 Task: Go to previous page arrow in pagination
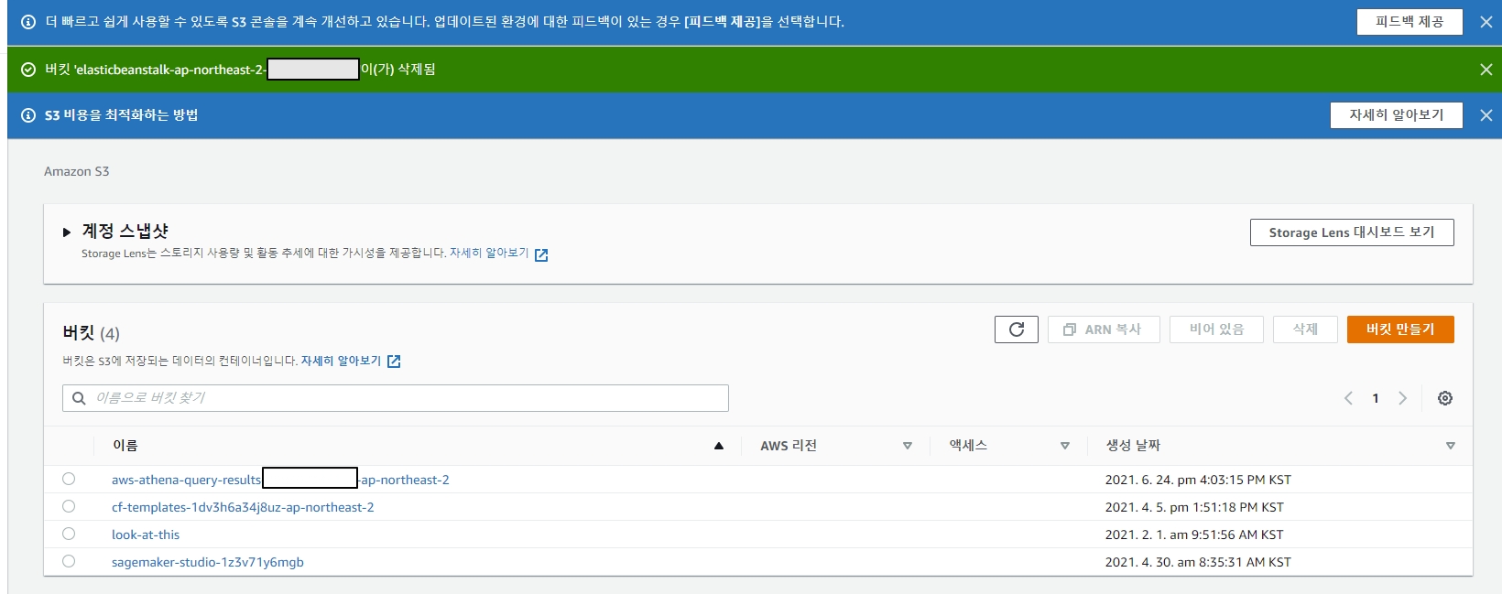(1348, 398)
